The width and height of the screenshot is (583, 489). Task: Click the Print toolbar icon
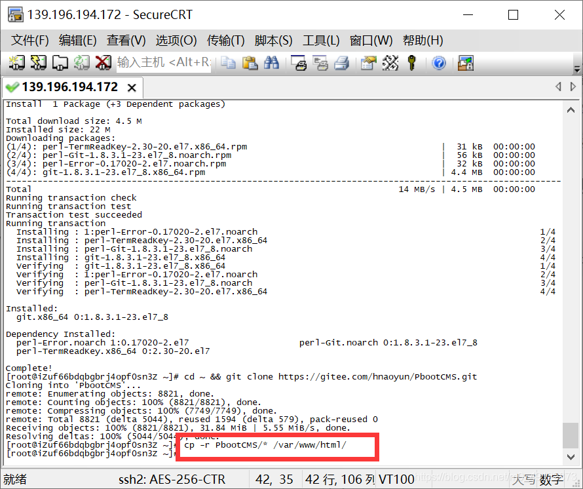click(x=342, y=63)
